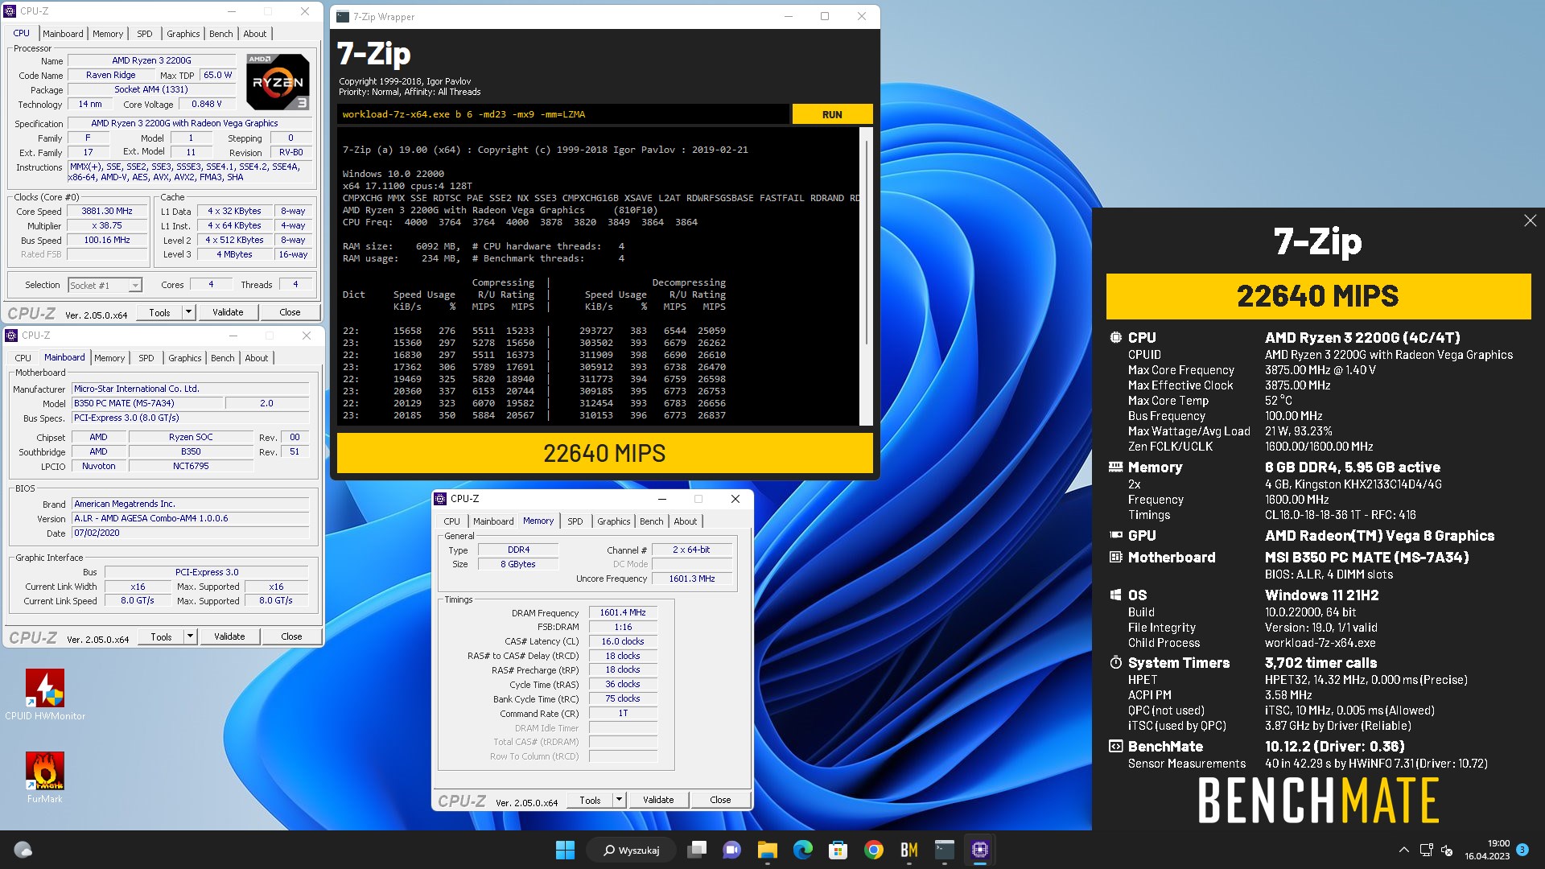Click the Wyszukaj search box on taskbar
Screen dimensions: 1545x869
633,850
